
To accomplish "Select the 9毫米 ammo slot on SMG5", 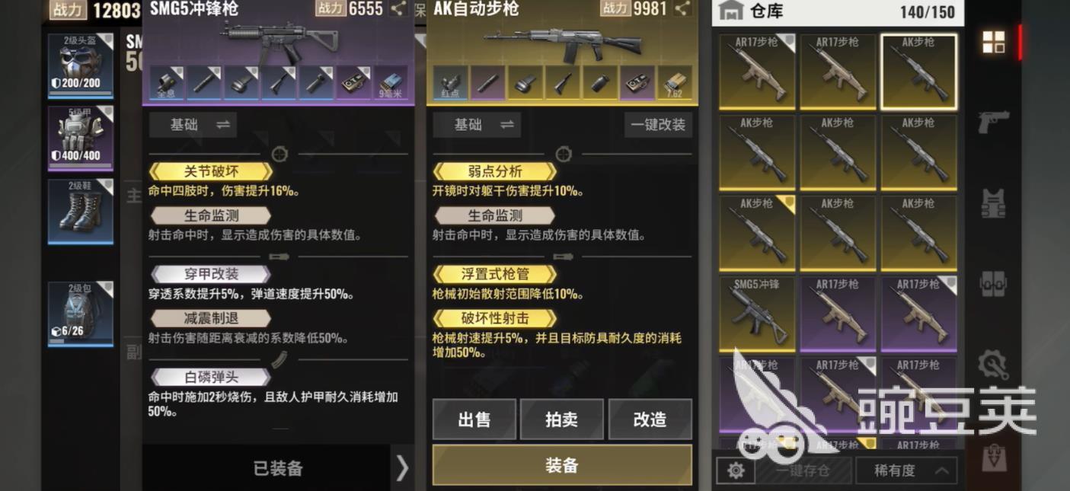I will 391,82.
